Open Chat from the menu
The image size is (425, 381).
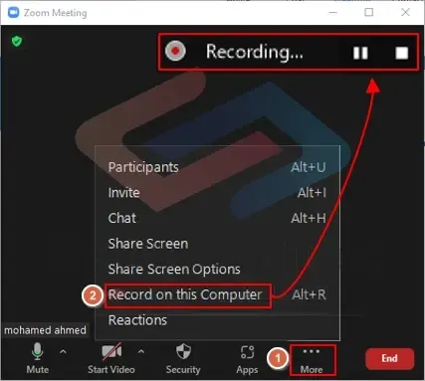click(x=217, y=218)
